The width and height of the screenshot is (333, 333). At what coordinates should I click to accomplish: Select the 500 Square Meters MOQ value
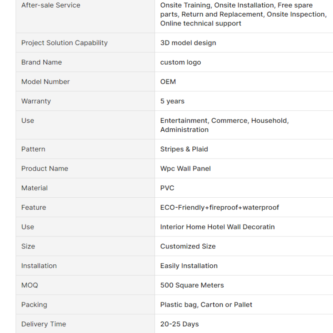click(x=192, y=285)
